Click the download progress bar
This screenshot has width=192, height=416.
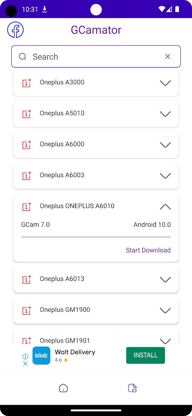(96, 237)
